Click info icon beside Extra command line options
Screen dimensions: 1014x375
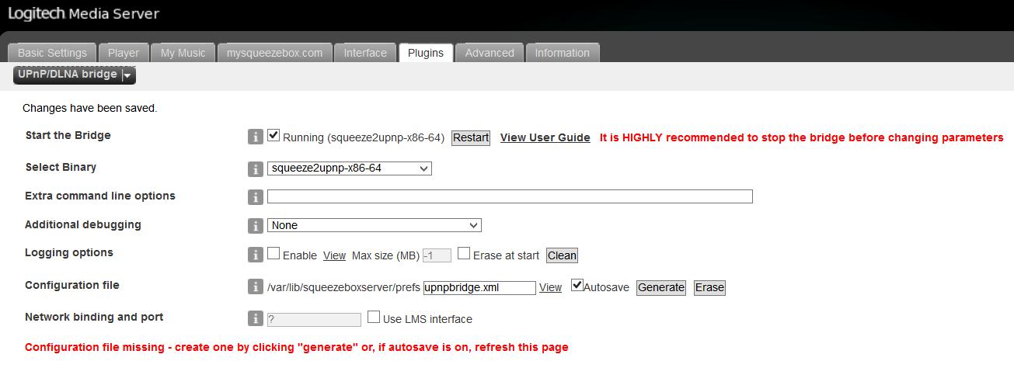255,197
